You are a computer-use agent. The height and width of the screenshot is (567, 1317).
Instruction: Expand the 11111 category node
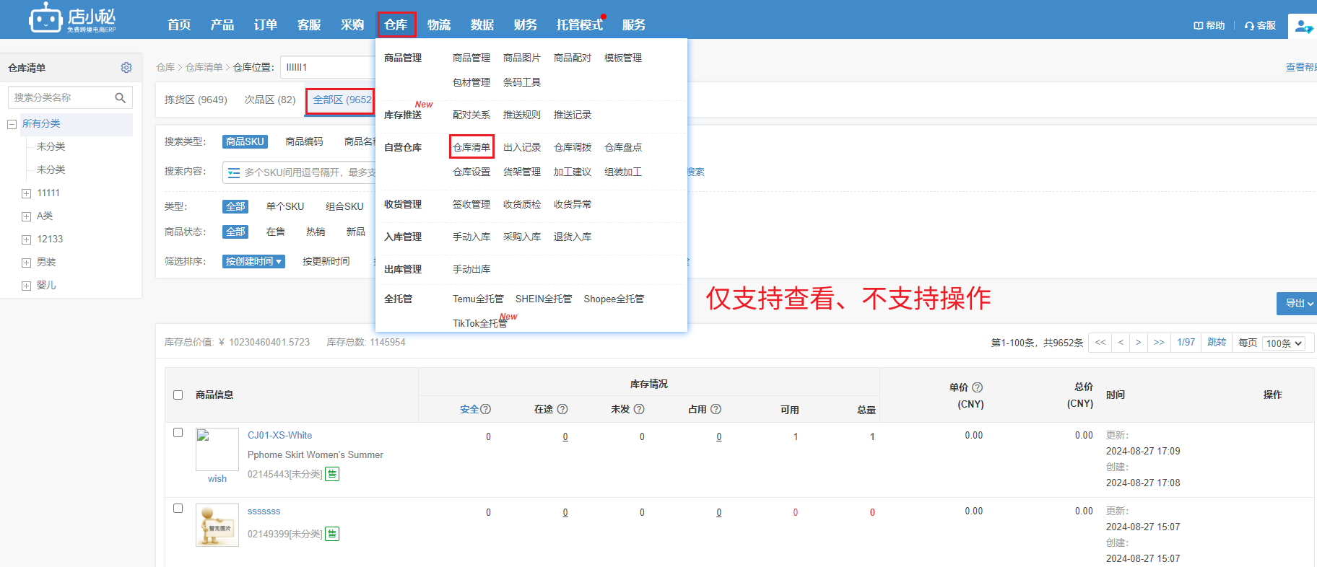pyautogui.click(x=26, y=193)
